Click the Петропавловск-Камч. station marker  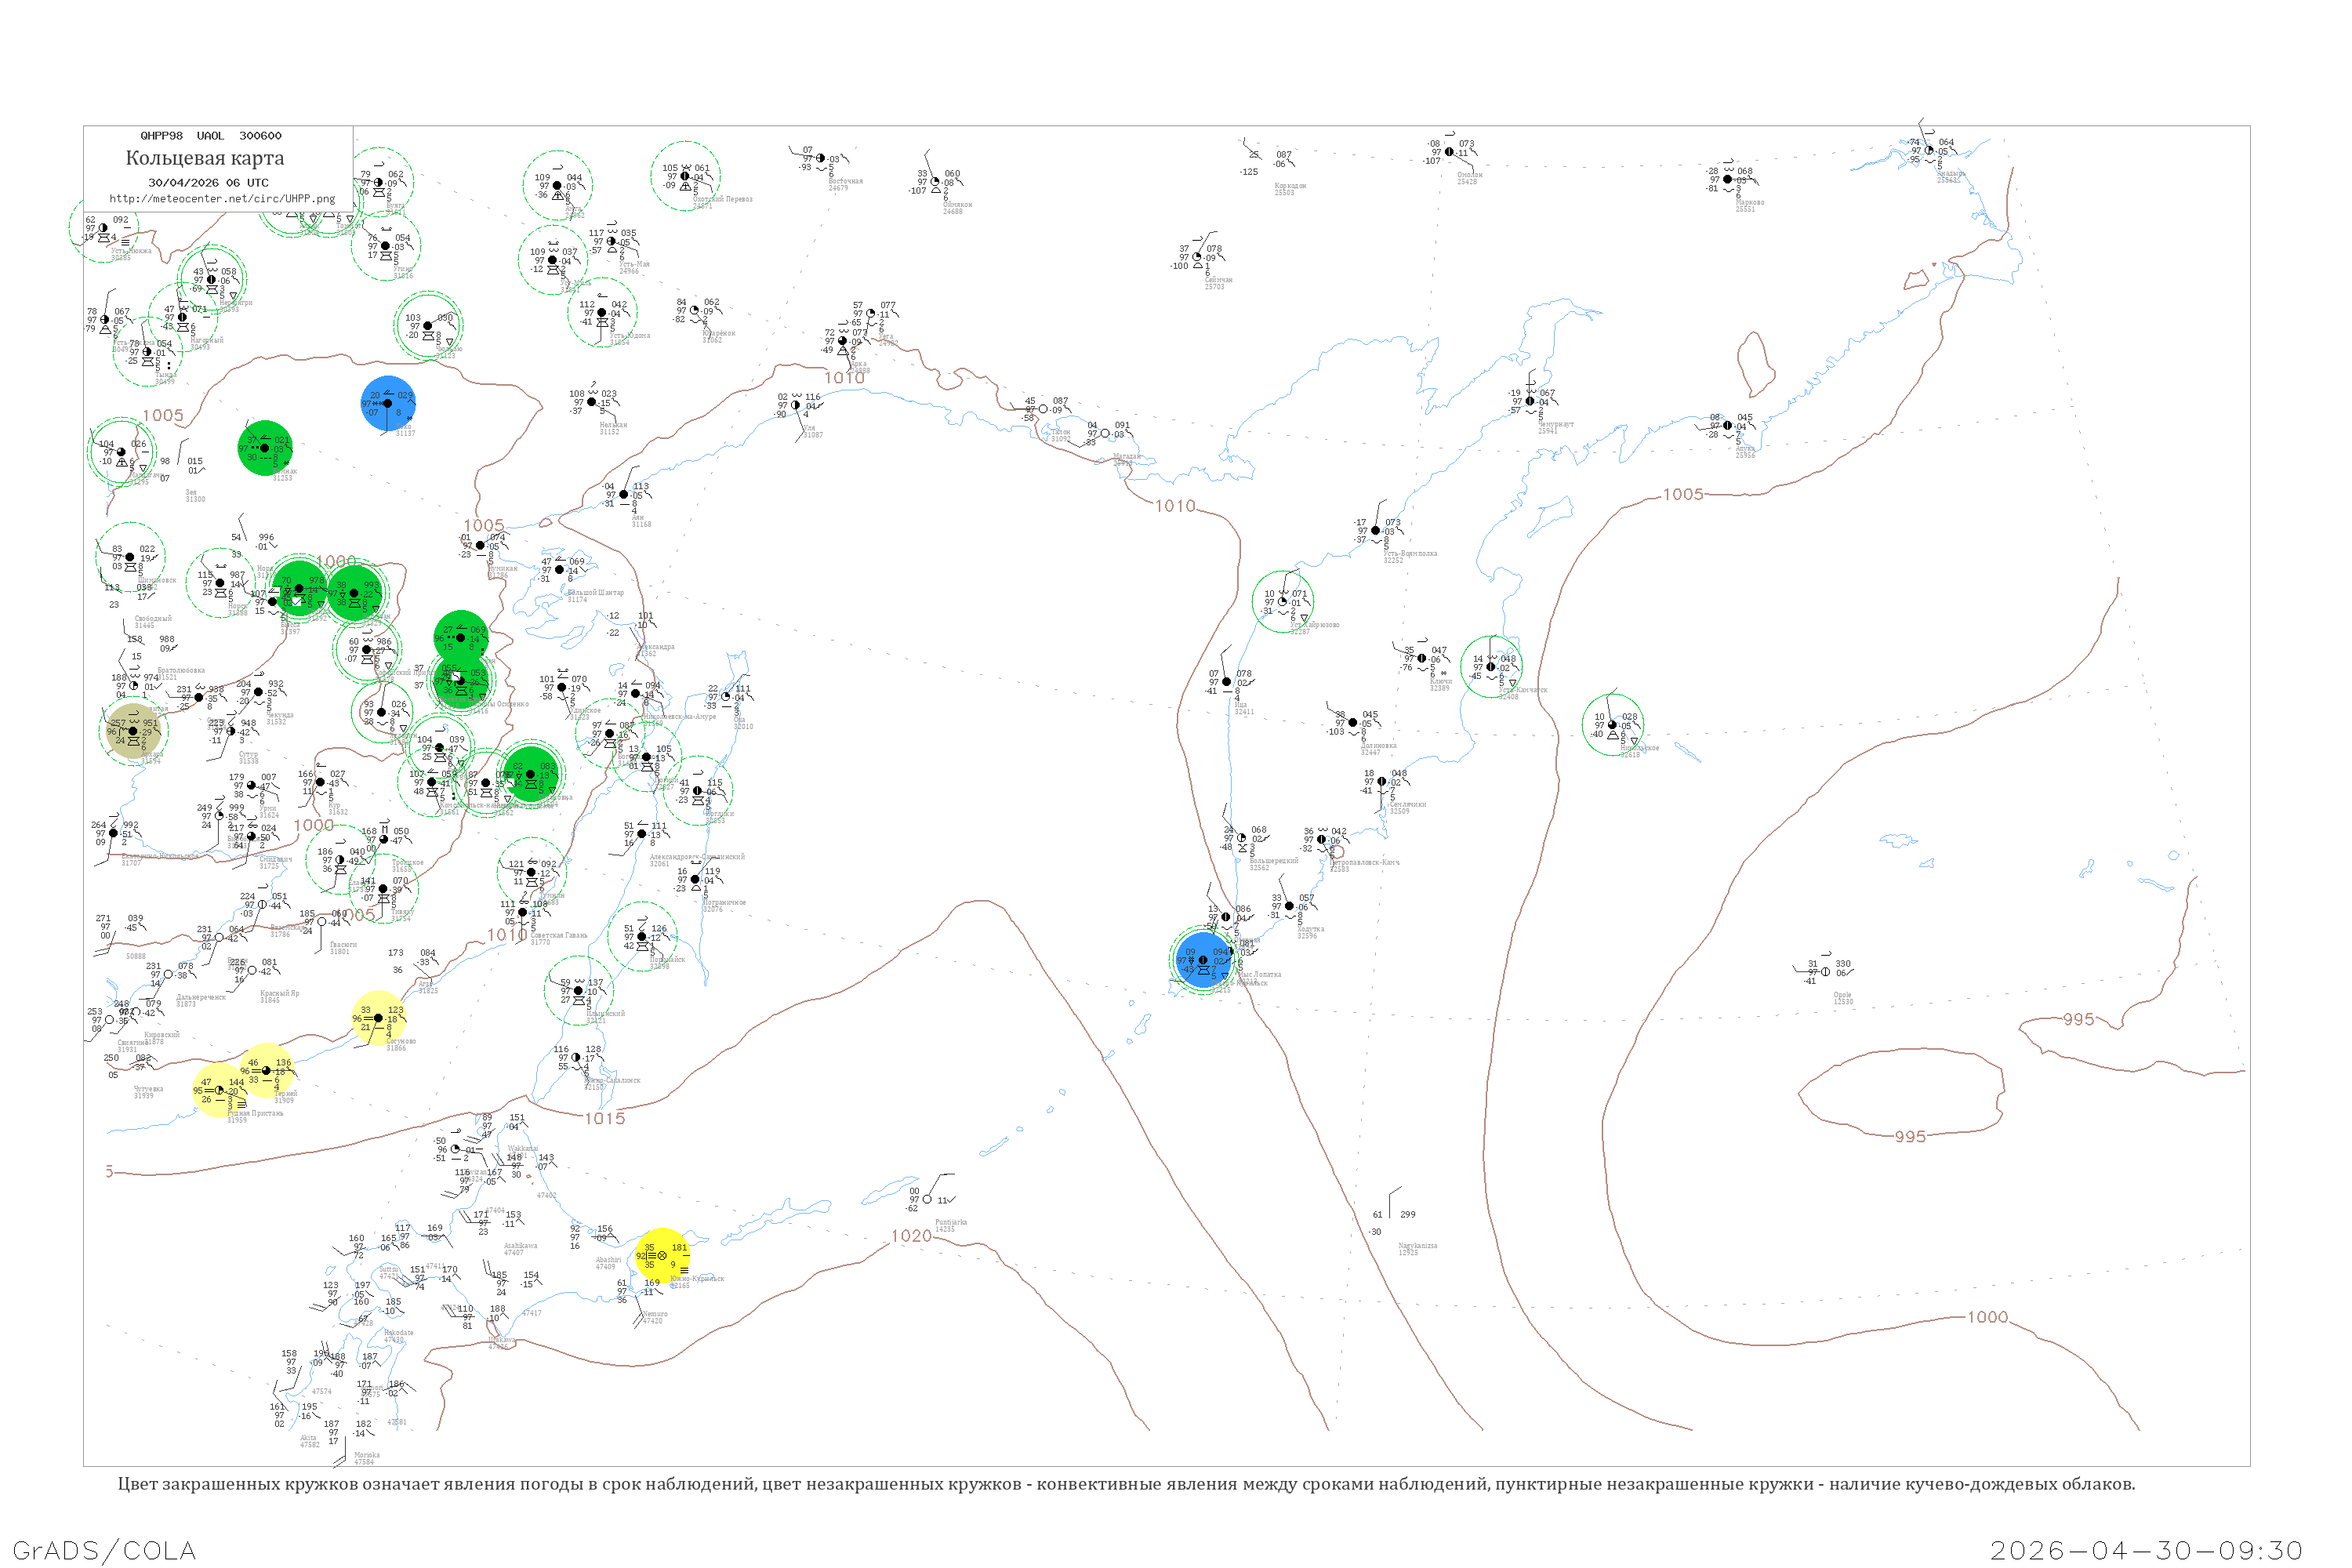1321,839
